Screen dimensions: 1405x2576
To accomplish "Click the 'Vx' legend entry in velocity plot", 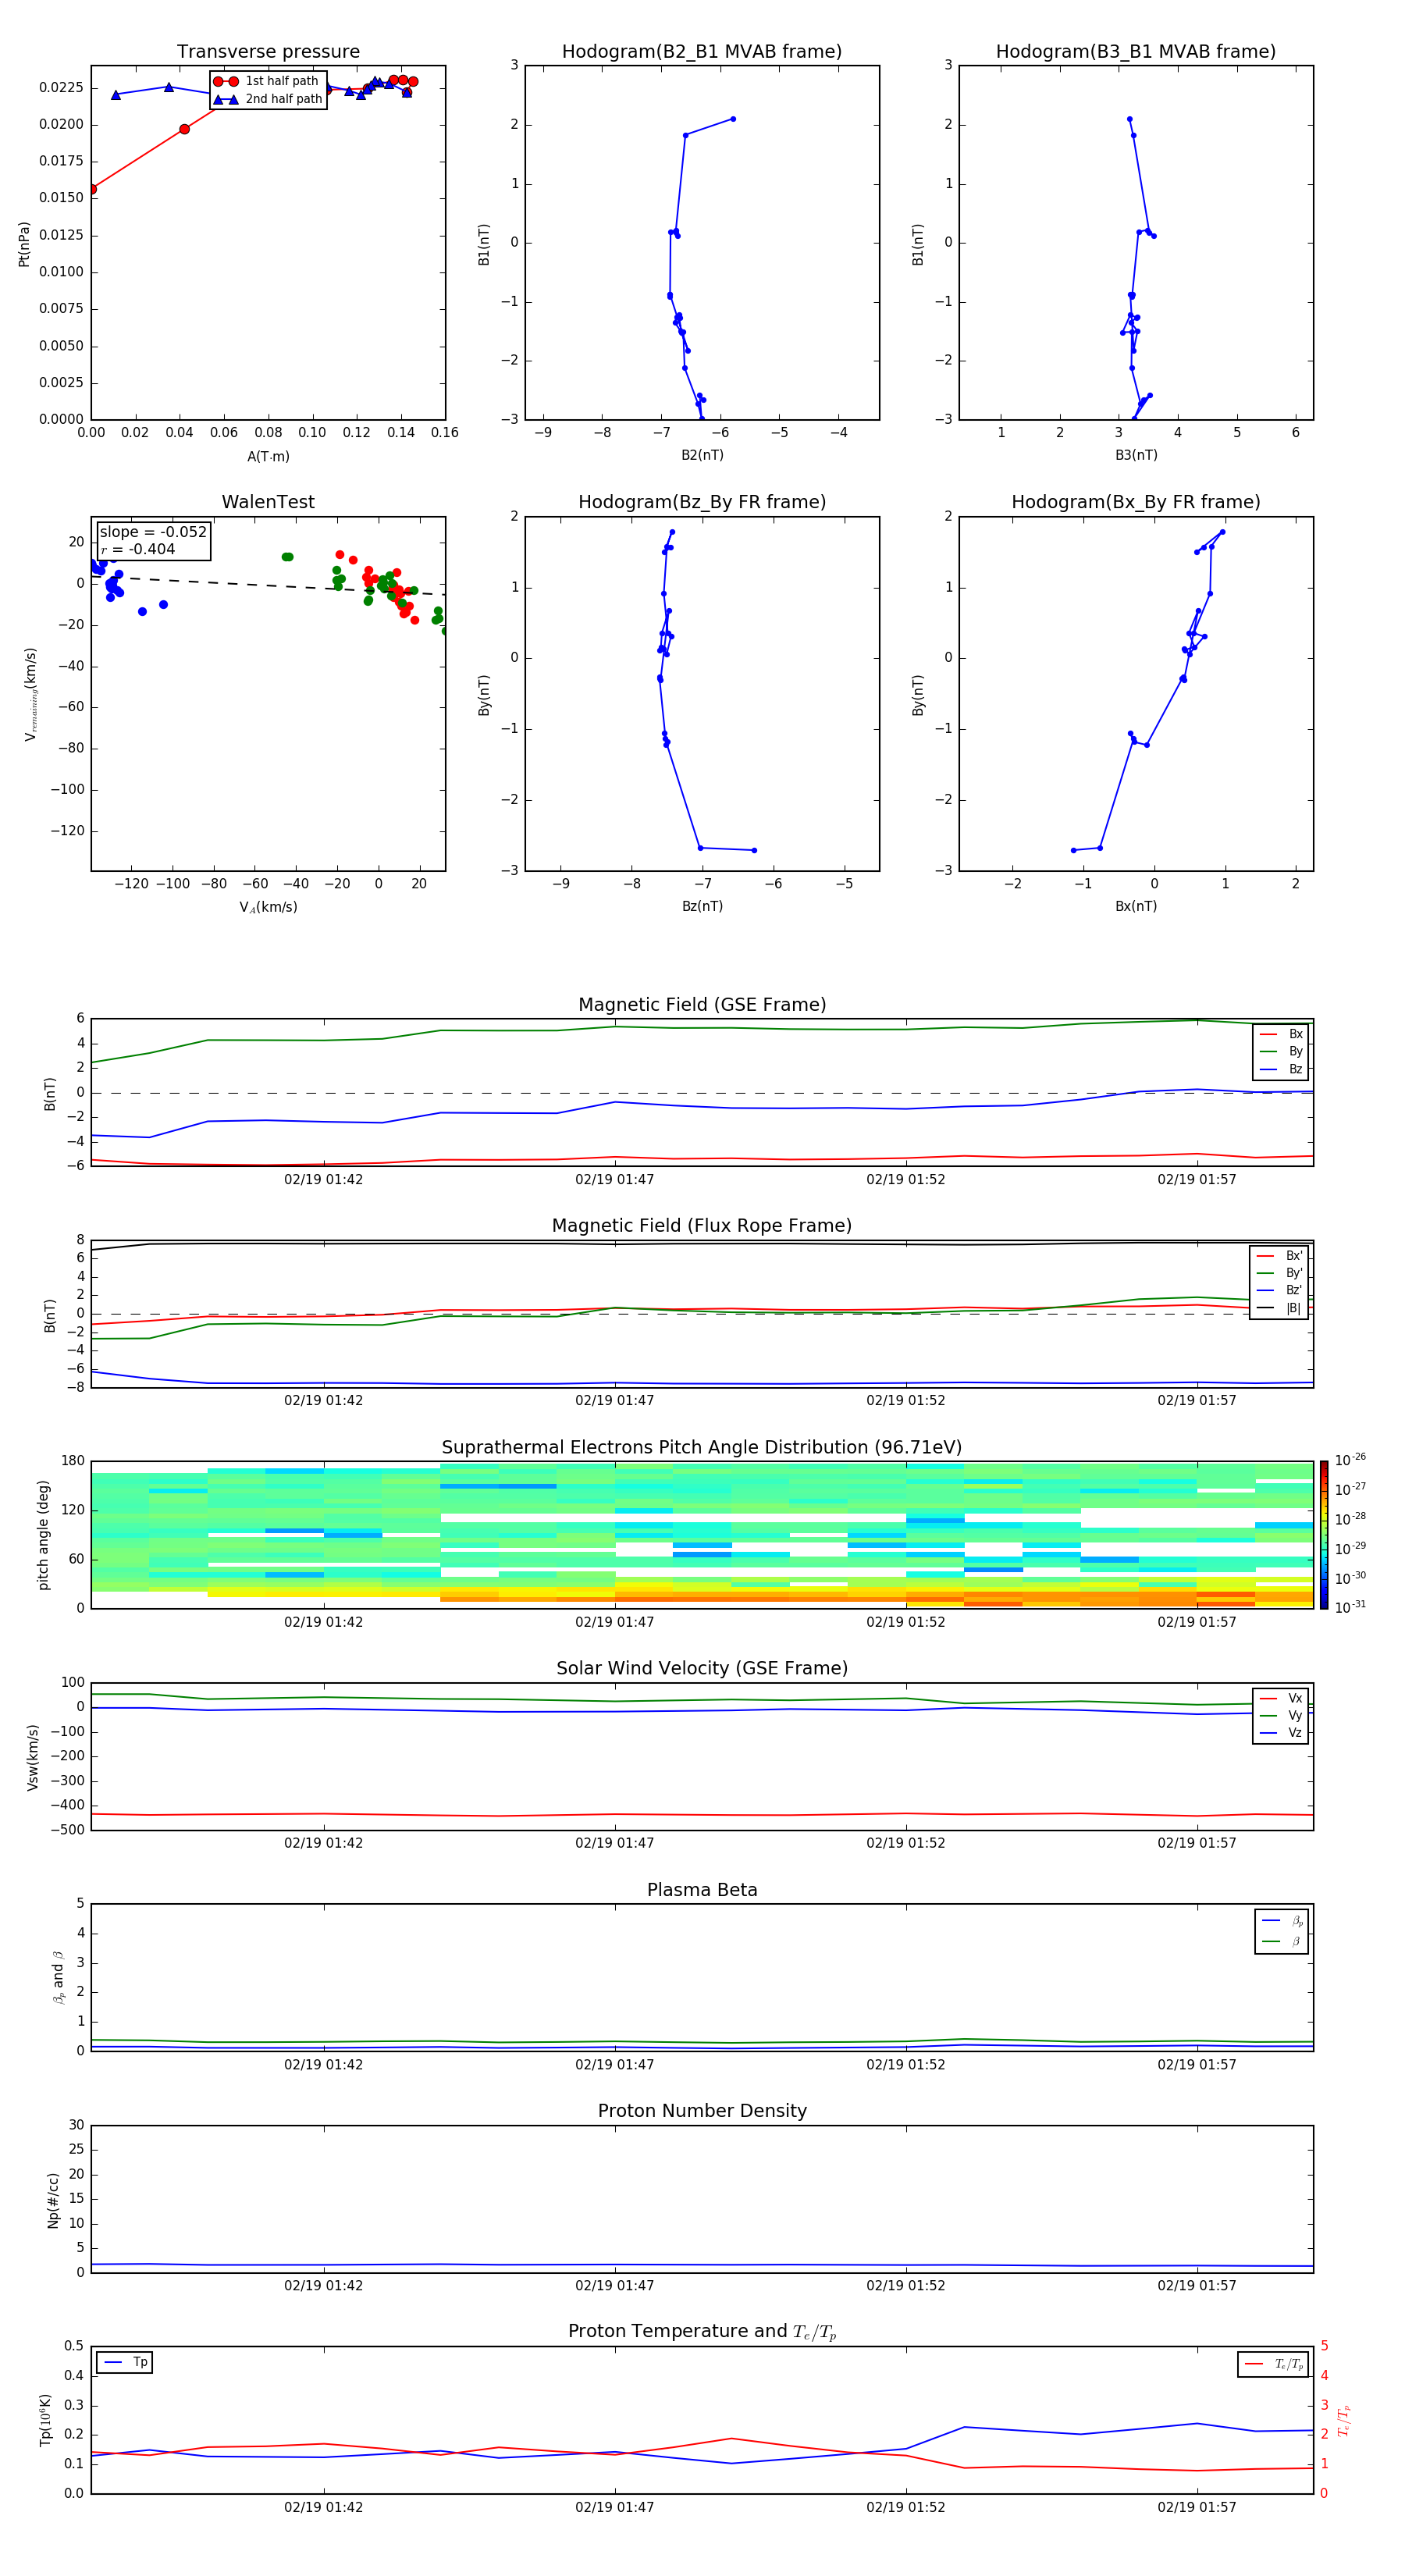I will tap(1281, 1698).
